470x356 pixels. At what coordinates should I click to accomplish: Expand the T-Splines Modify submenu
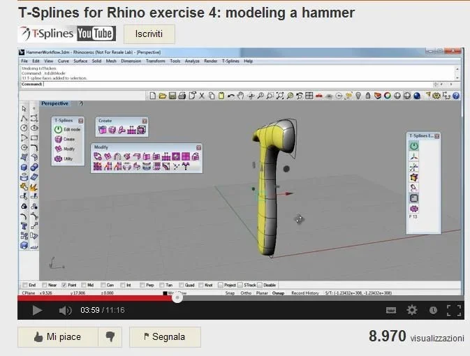59,149
